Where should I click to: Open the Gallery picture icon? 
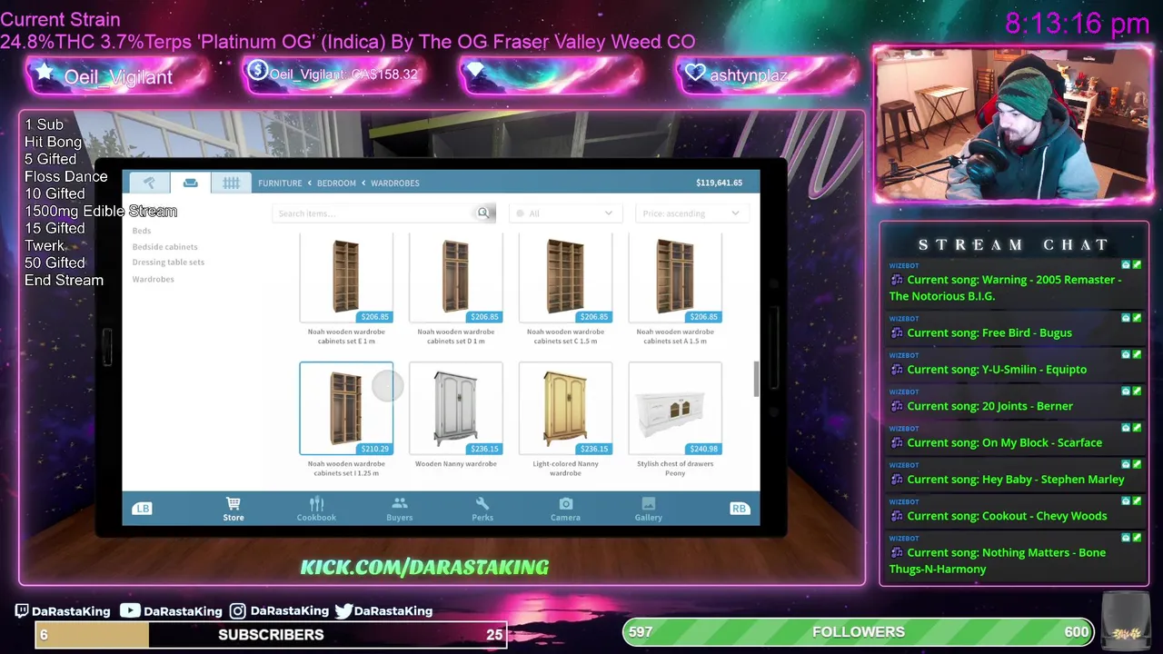click(x=648, y=509)
